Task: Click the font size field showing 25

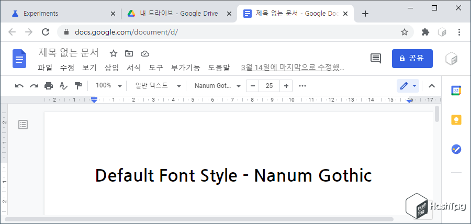Action: pyautogui.click(x=269, y=86)
